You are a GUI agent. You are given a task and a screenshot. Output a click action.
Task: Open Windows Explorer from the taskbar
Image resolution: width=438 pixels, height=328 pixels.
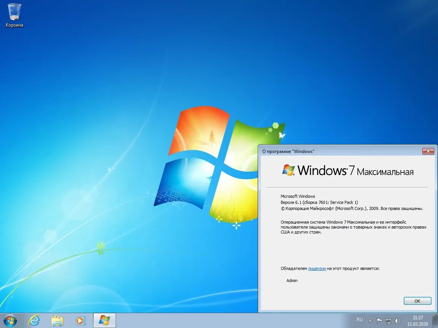pyautogui.click(x=57, y=321)
